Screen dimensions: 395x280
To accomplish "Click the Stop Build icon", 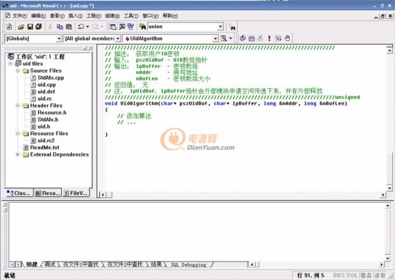I will click(x=261, y=38).
